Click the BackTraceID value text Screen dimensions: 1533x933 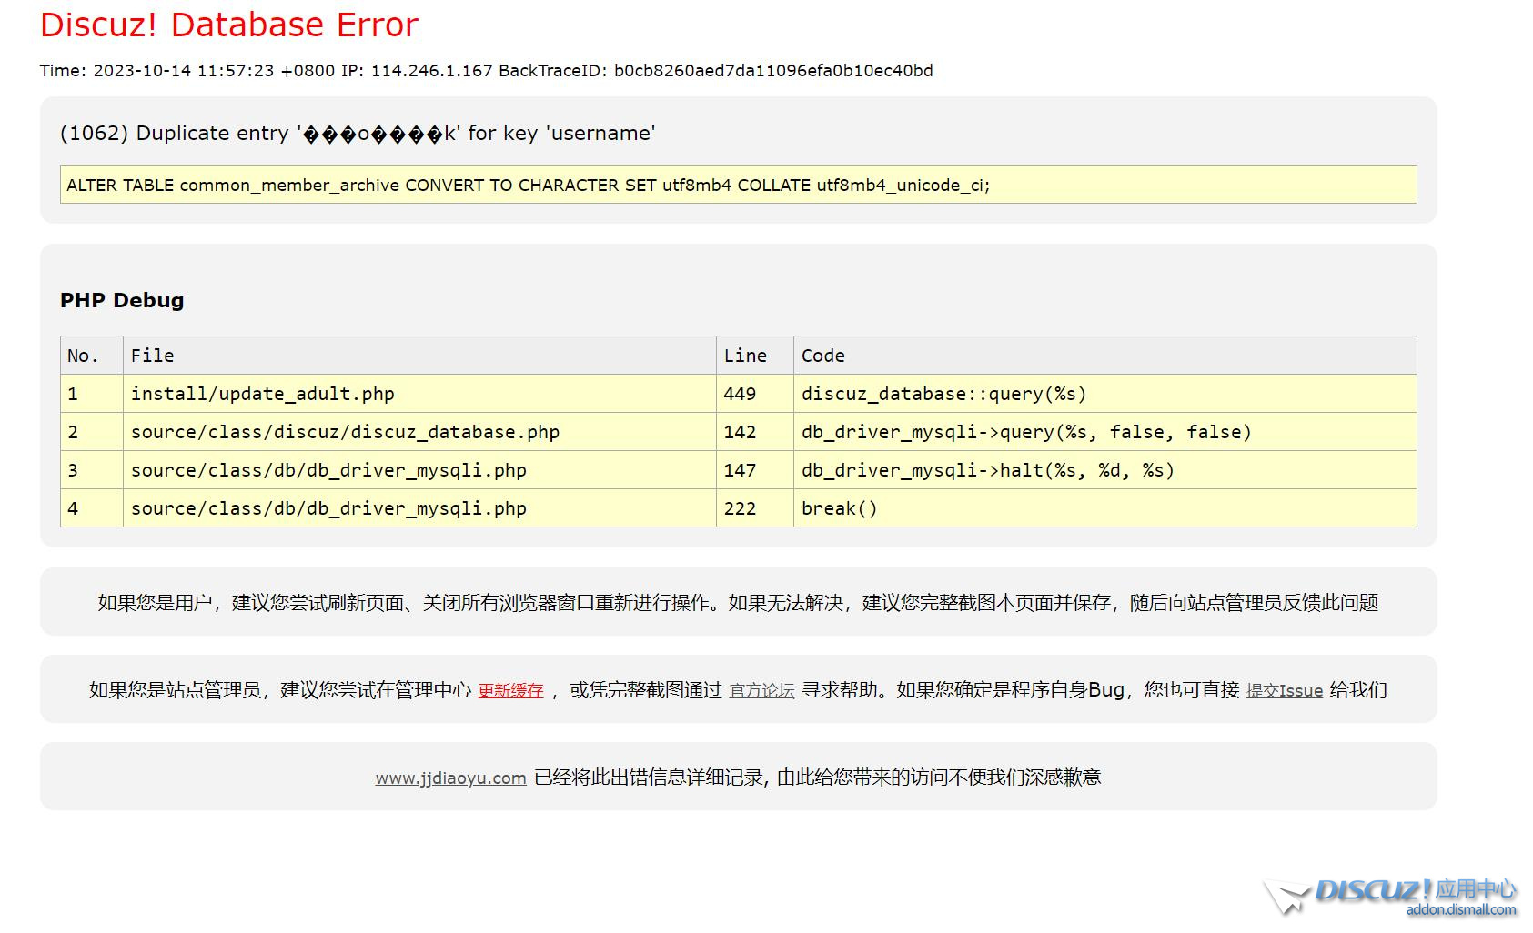773,71
